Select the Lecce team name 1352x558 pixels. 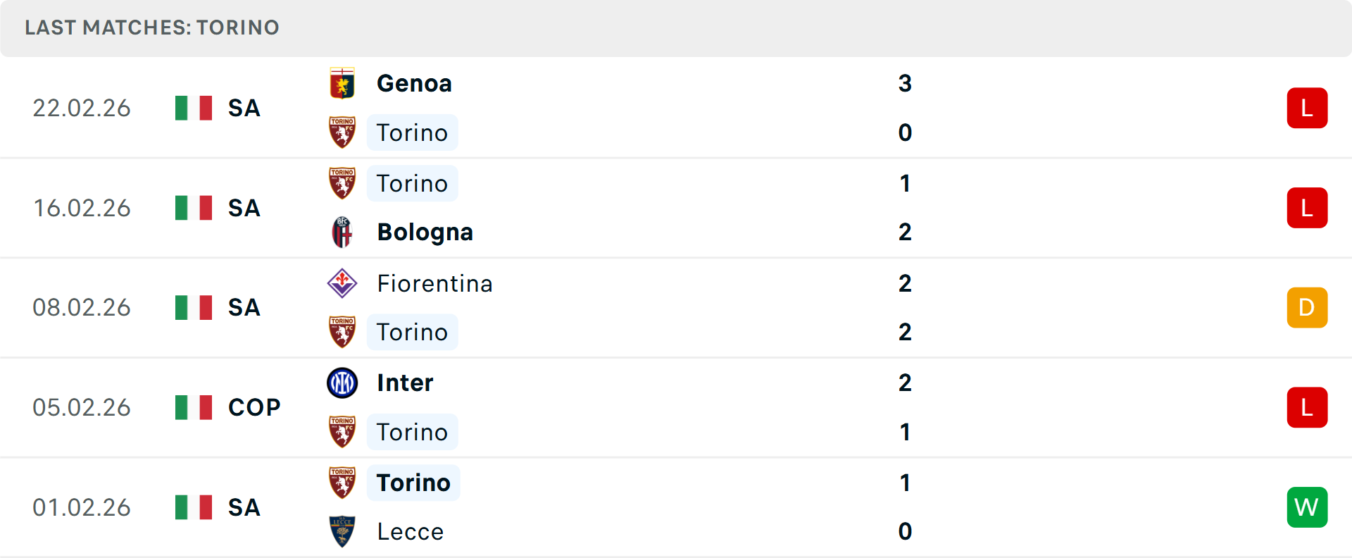[410, 532]
